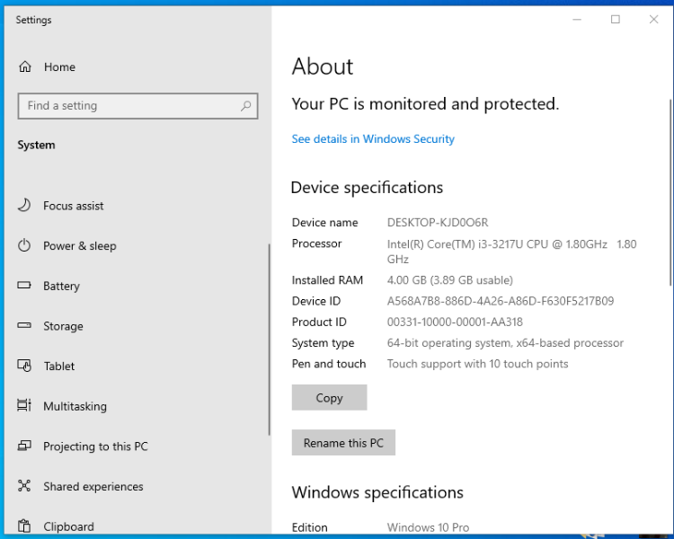Click the Shared experiences icon
674x539 pixels.
coord(24,486)
